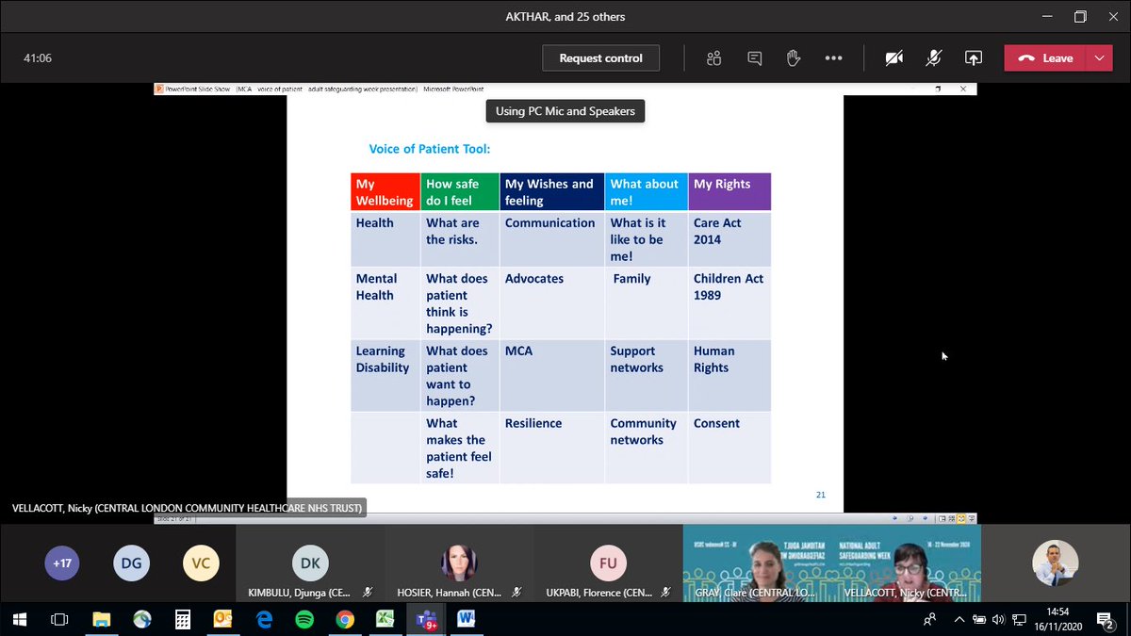The width and height of the screenshot is (1131, 636).
Task: Click the 'Children Act 1989' table cell
Action: (729, 302)
